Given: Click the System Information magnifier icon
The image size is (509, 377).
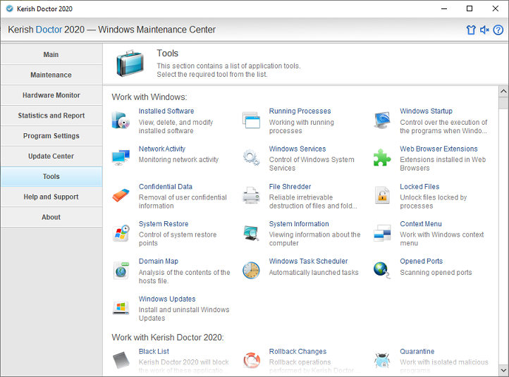Looking at the screenshot, I should pyautogui.click(x=251, y=233).
